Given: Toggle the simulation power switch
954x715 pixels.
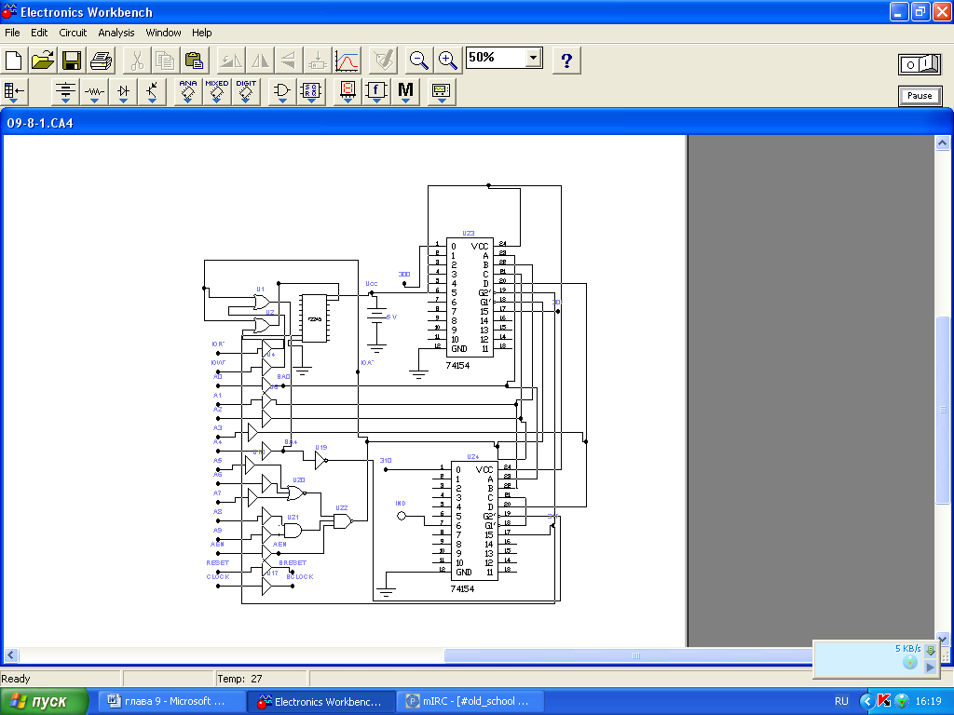Looking at the screenshot, I should 920,64.
